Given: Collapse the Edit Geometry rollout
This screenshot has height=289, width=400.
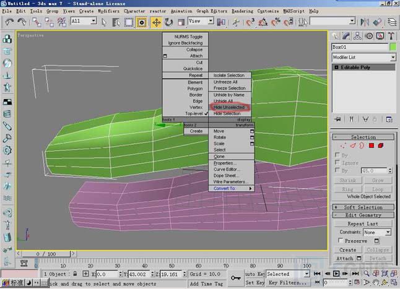Looking at the screenshot, I should point(363,215).
